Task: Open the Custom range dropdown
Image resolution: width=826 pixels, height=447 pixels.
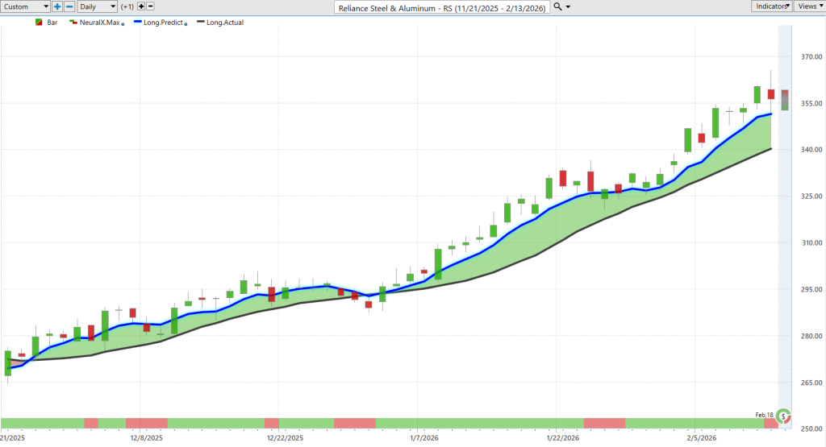Action: tap(25, 6)
